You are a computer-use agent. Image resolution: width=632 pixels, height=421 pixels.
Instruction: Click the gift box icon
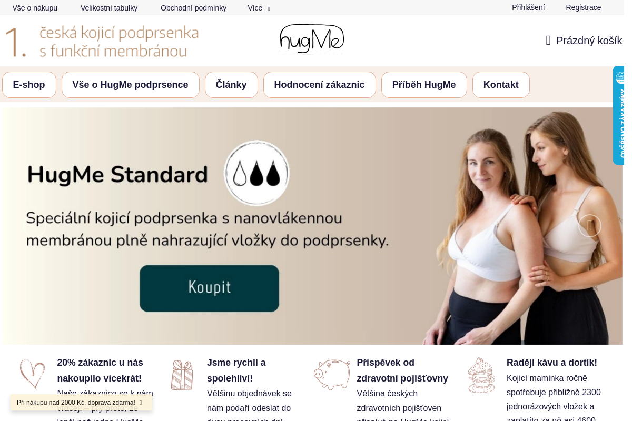coord(182,375)
